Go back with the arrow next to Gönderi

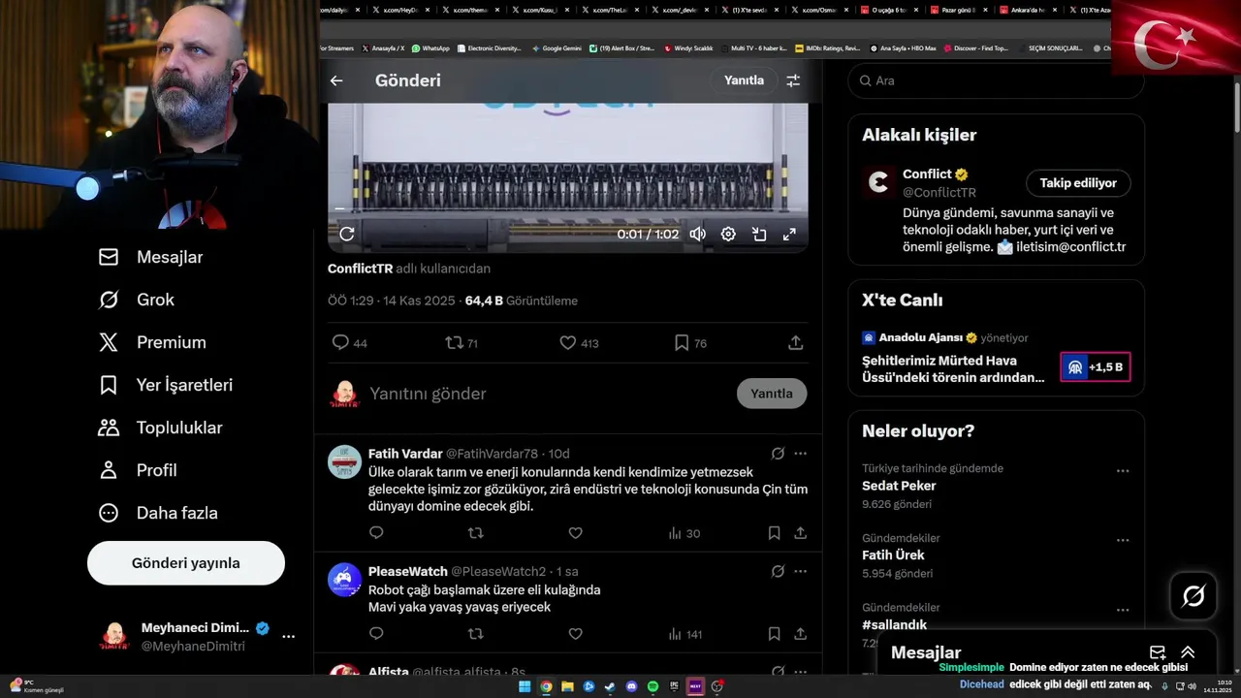point(336,80)
